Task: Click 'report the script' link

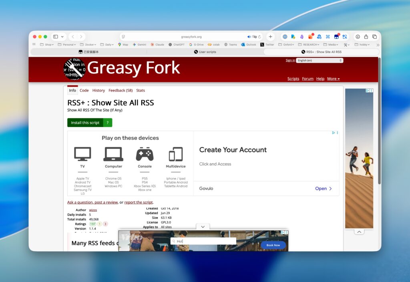Action: (x=139, y=202)
